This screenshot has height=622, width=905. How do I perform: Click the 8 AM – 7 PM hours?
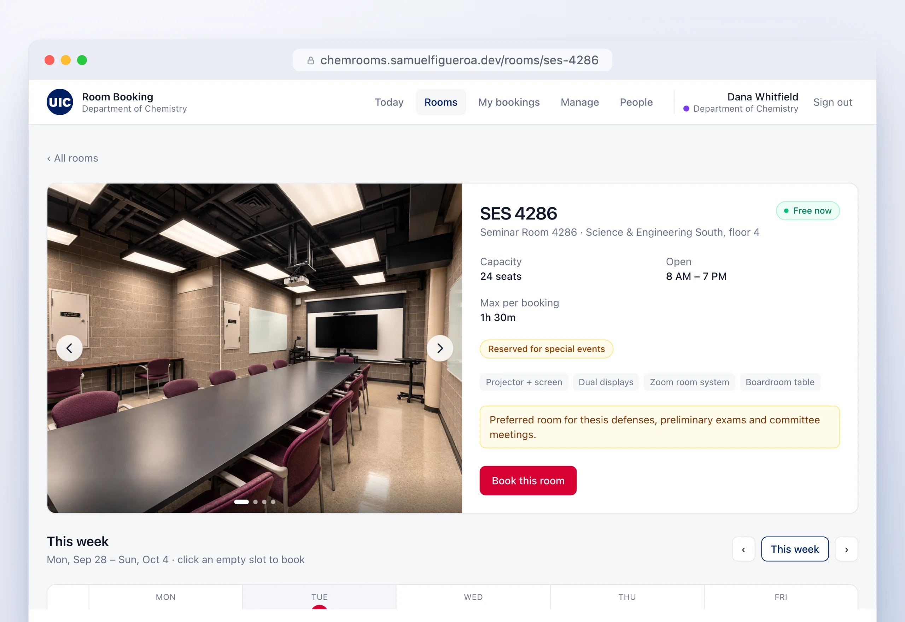click(x=696, y=277)
